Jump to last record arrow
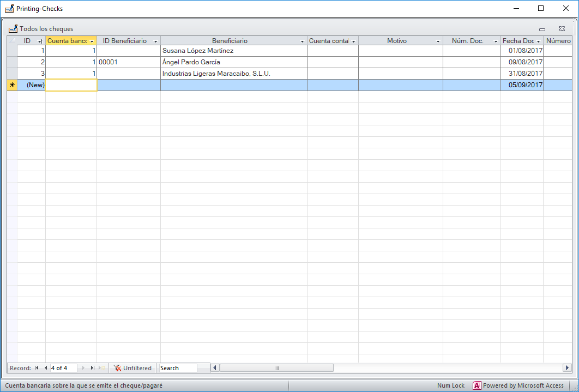Viewport: 579px width, 392px height. 92,368
